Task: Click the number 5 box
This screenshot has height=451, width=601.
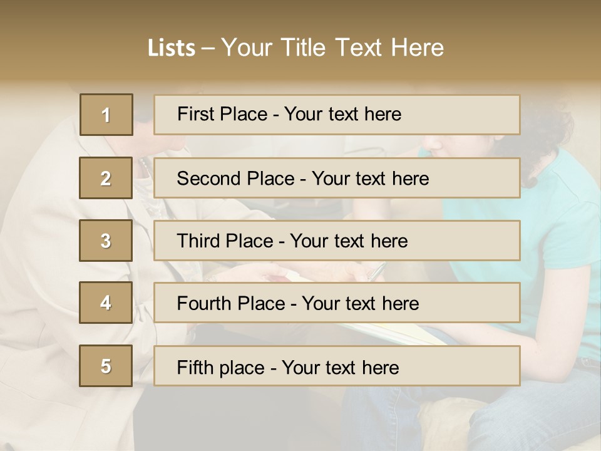Action: pyautogui.click(x=106, y=366)
